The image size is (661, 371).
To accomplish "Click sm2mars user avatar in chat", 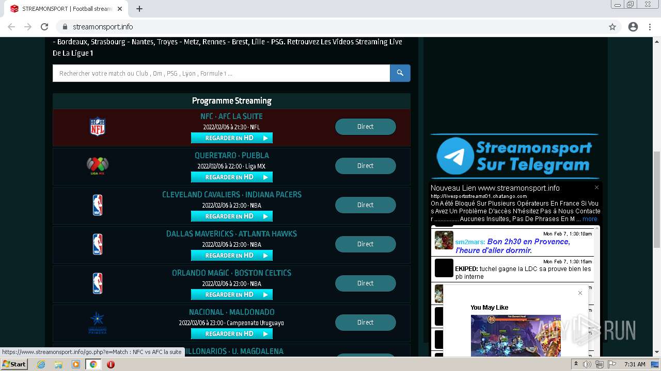I will [x=444, y=240].
